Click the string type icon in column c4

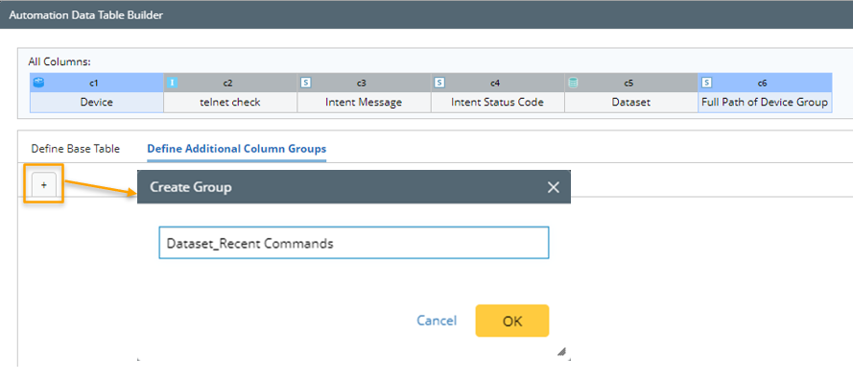click(x=439, y=83)
